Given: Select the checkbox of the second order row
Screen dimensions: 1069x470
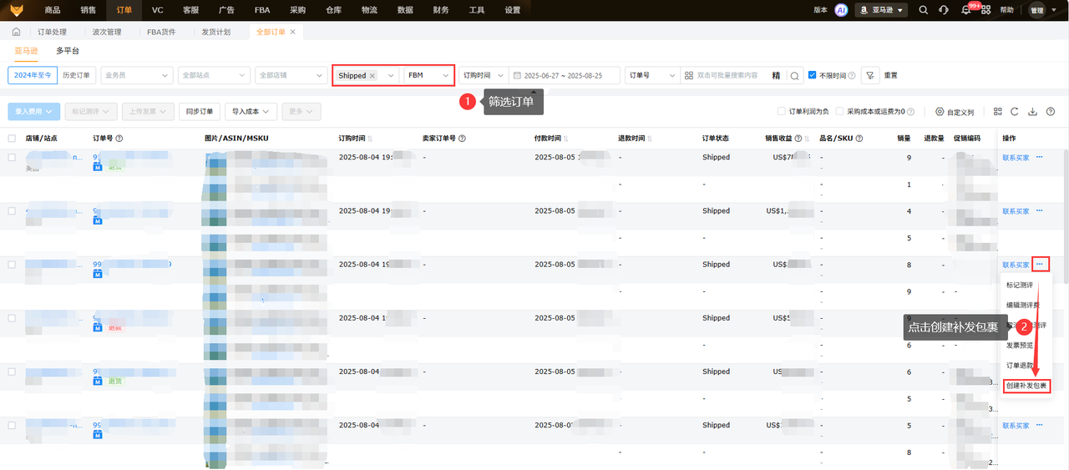Looking at the screenshot, I should tap(12, 210).
